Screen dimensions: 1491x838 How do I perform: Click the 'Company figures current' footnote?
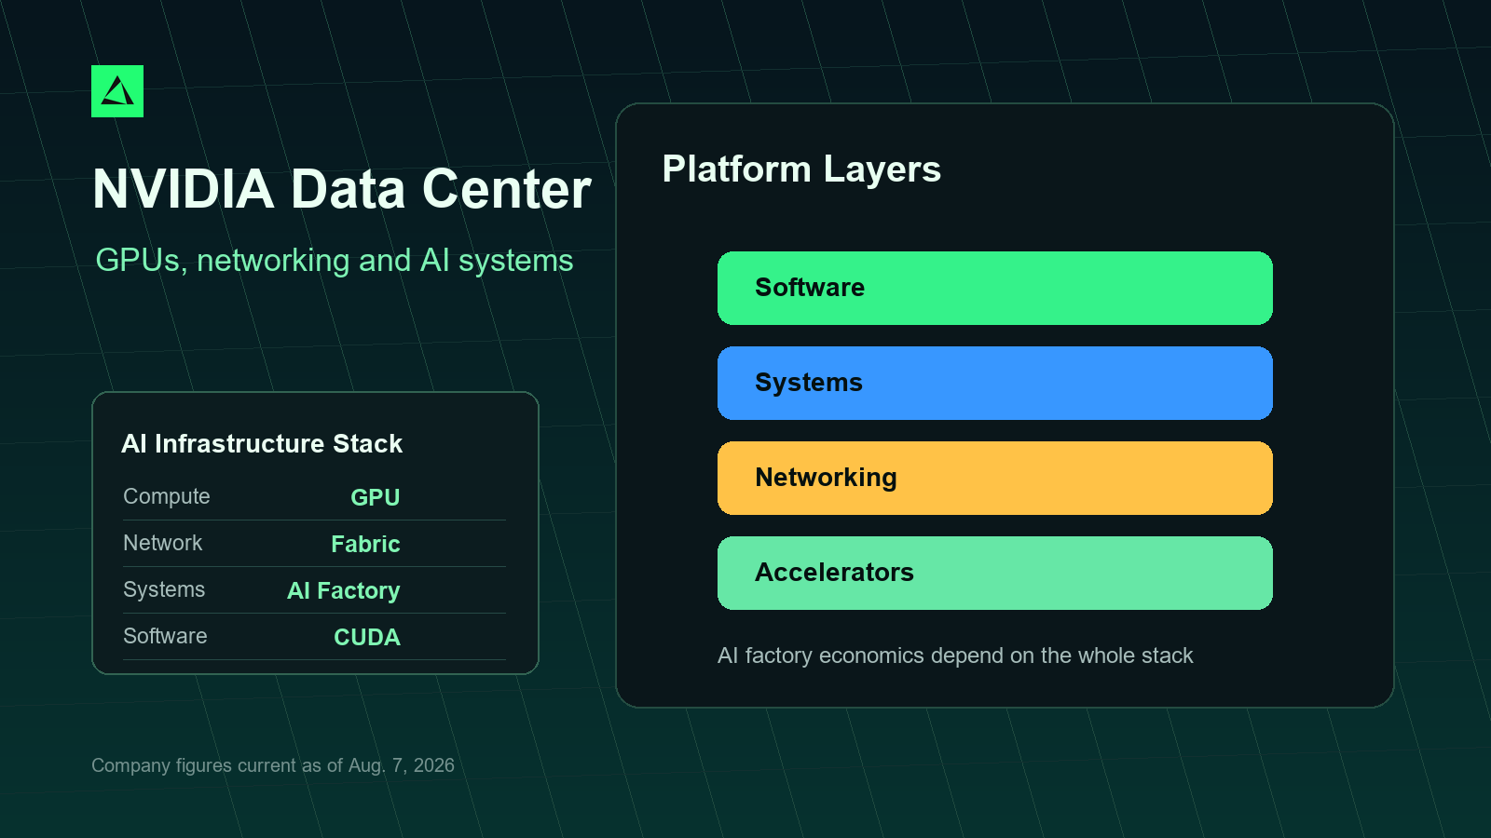[273, 765]
